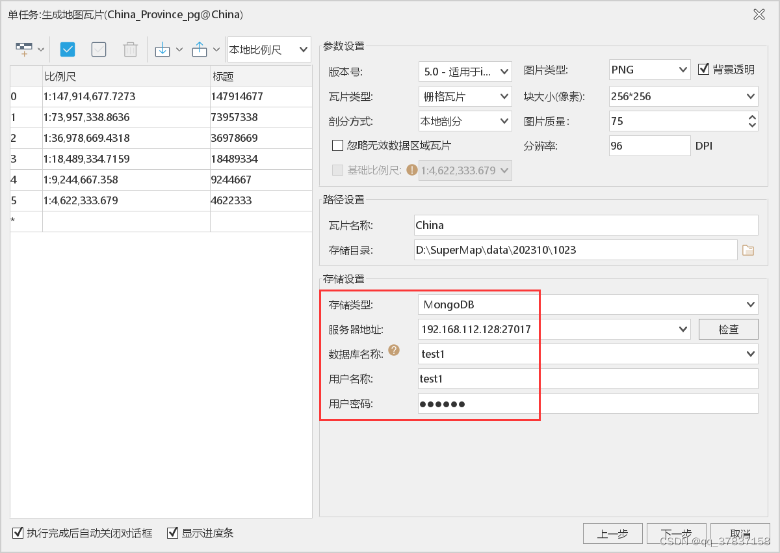Screen dimensions: 780x553
Task: Click the 瓦片名称 China input field
Action: pyautogui.click(x=585, y=224)
